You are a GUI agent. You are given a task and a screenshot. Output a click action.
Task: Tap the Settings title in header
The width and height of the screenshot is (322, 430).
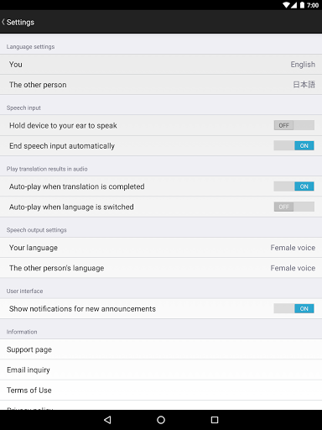click(20, 22)
